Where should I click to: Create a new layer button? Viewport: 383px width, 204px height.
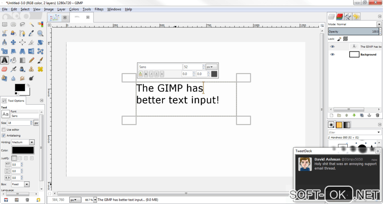(x=332, y=115)
